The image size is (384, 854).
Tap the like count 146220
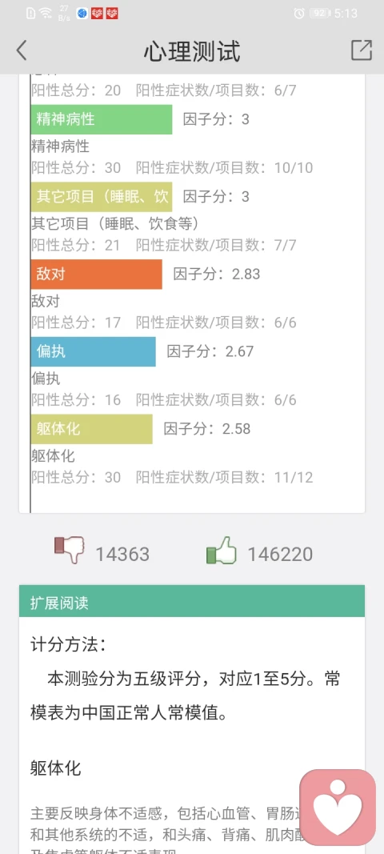[x=280, y=555]
